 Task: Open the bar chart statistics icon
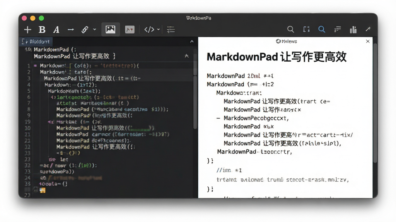(353, 30)
